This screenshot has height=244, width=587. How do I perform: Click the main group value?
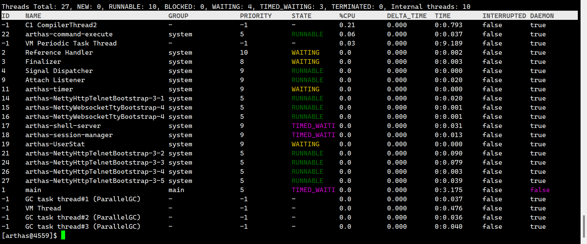tap(176, 190)
